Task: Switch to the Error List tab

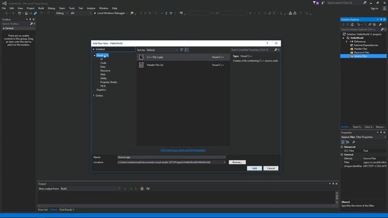Action: [x=43, y=210]
